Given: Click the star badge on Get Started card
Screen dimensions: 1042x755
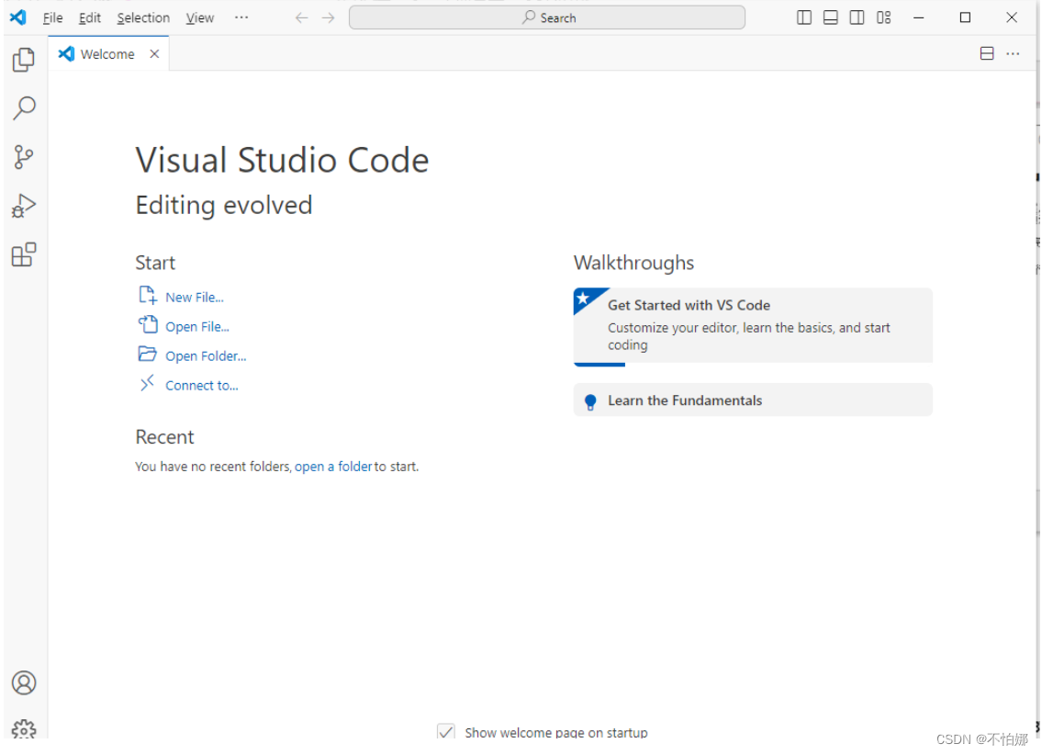Looking at the screenshot, I should point(584,298).
